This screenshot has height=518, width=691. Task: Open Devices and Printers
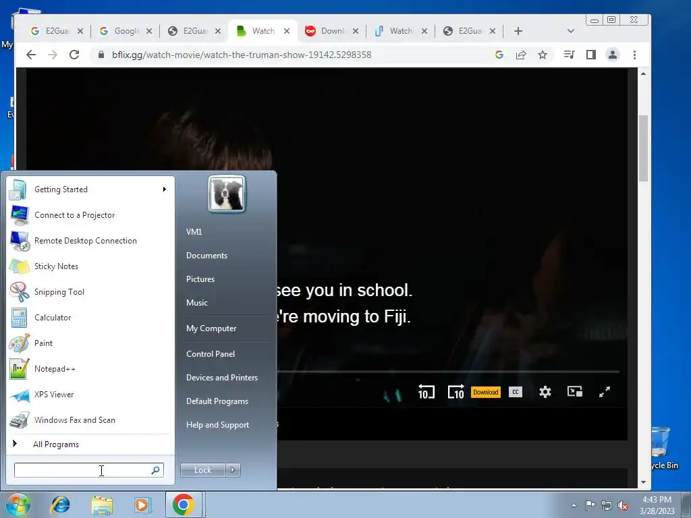pos(222,378)
